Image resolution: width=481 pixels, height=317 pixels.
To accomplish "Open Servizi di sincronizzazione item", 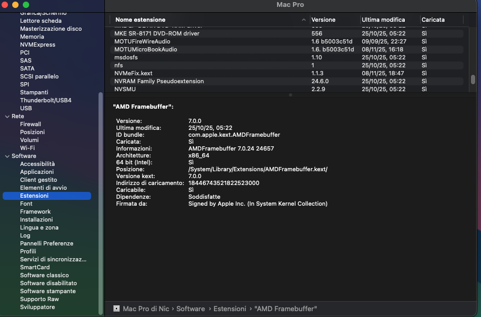I will (53, 259).
